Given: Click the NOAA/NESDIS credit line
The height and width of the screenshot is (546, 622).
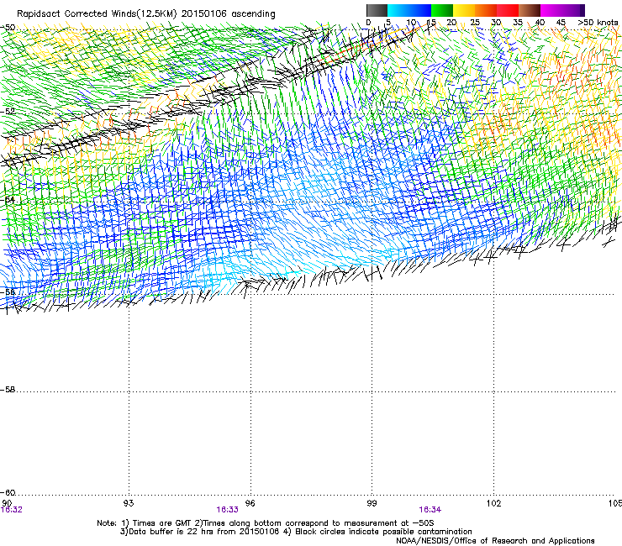Looking at the screenshot, I should click(495, 541).
